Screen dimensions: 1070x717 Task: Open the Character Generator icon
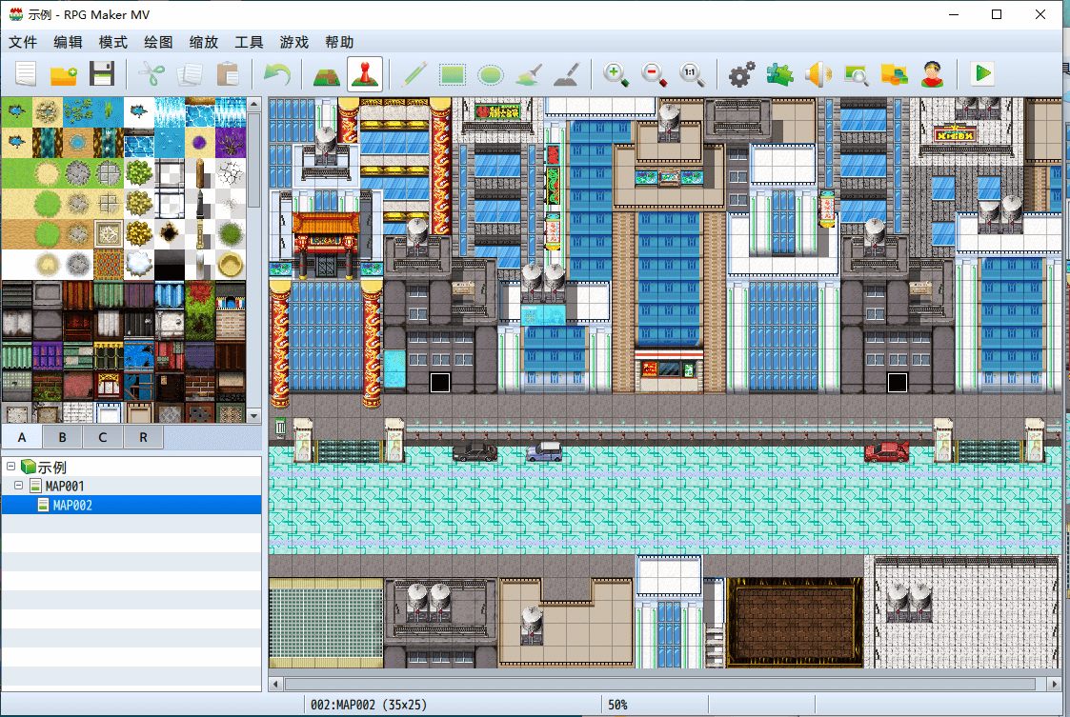pyautogui.click(x=933, y=73)
